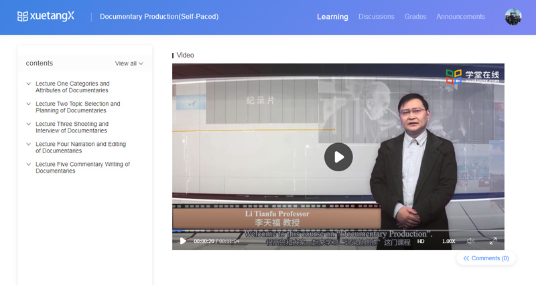Switch to the Learning tab
Viewport: 536px width, 285px height.
(x=332, y=17)
